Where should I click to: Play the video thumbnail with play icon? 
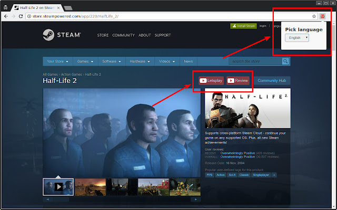[58, 187]
